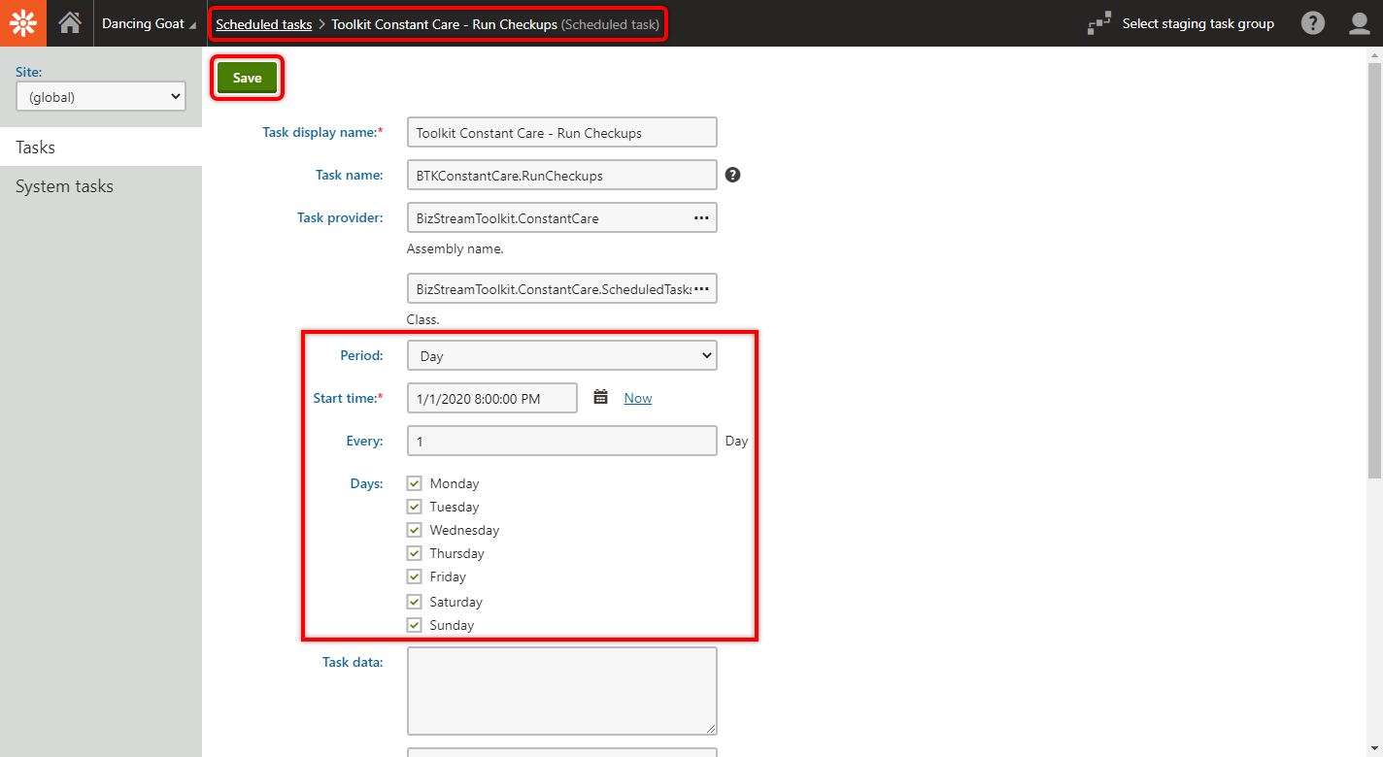
Task: Click Select staging task group text
Action: (1198, 23)
